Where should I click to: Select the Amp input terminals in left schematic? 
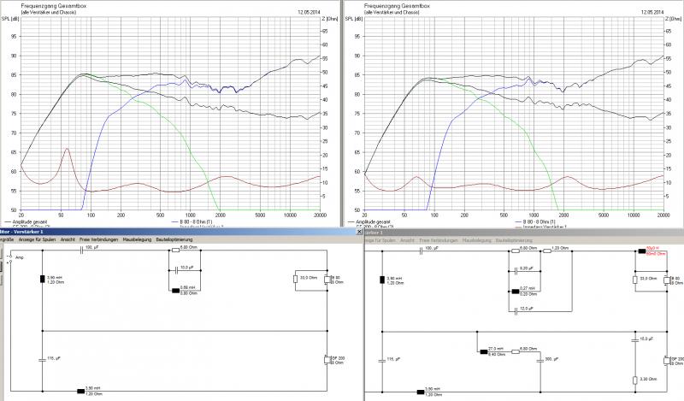pos(8,256)
